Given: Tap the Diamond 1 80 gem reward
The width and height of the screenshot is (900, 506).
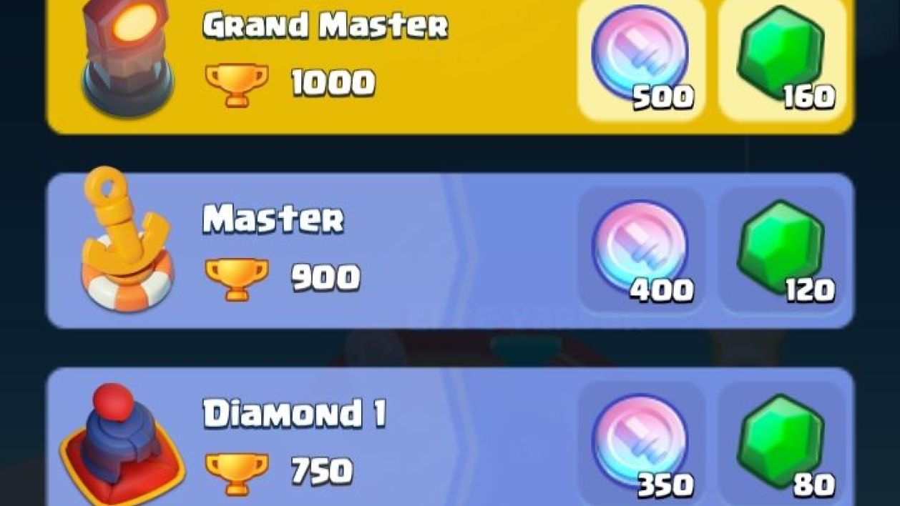Looking at the screenshot, I should pyautogui.click(x=781, y=443).
